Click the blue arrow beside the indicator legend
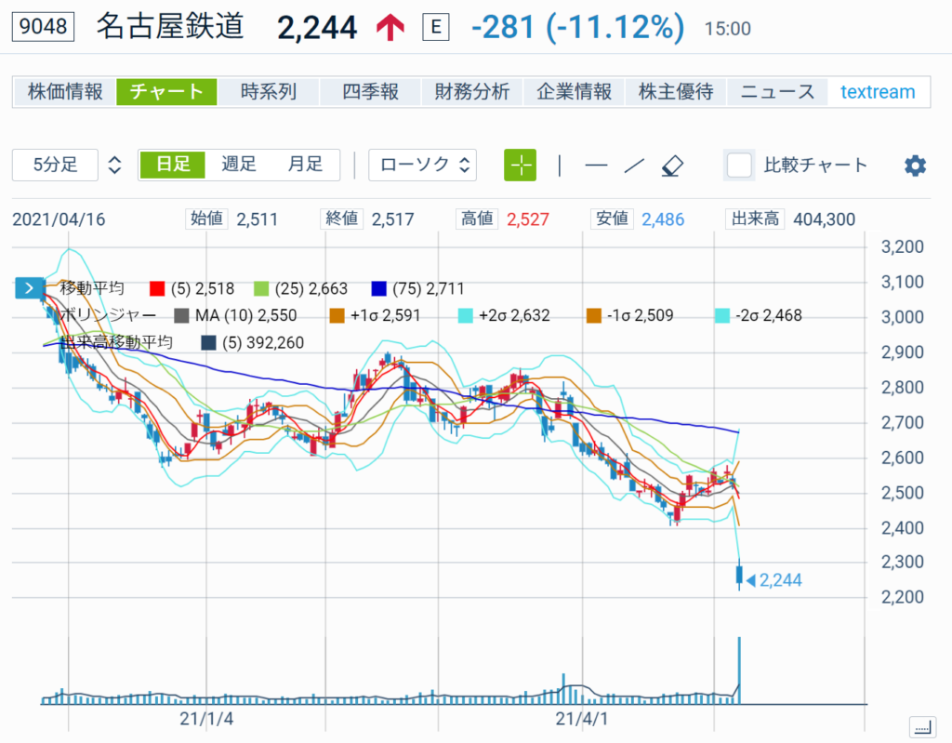This screenshot has width=952, height=743. [x=28, y=288]
